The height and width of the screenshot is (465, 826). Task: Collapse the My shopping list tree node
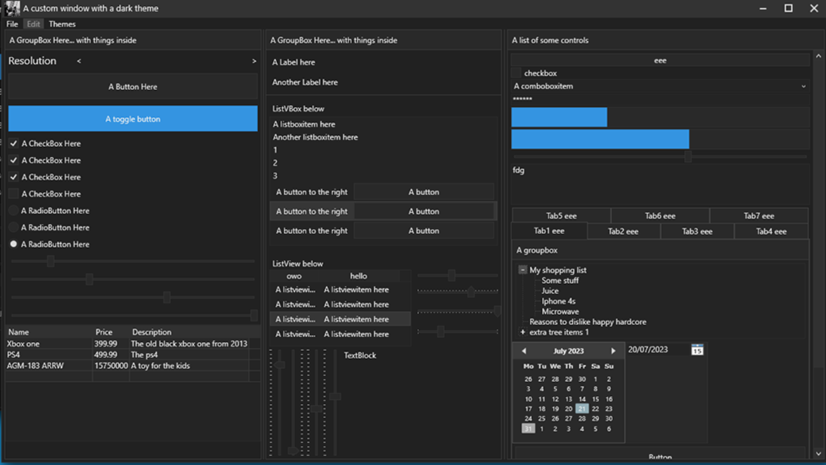523,270
